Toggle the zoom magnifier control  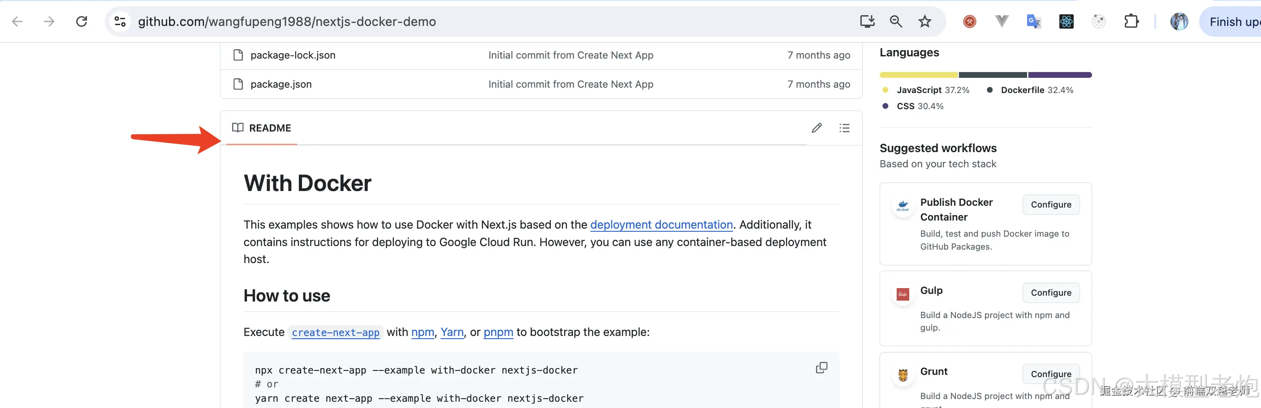(x=895, y=21)
